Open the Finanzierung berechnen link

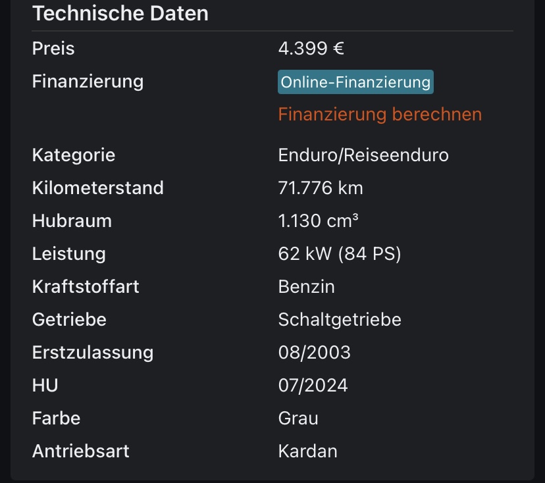[x=380, y=114]
